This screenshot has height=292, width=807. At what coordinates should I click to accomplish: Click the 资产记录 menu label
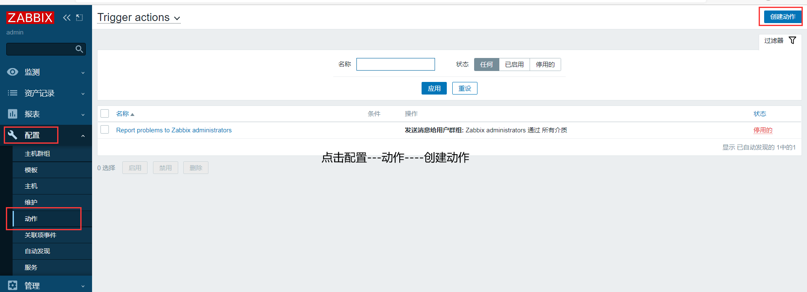pyautogui.click(x=40, y=93)
